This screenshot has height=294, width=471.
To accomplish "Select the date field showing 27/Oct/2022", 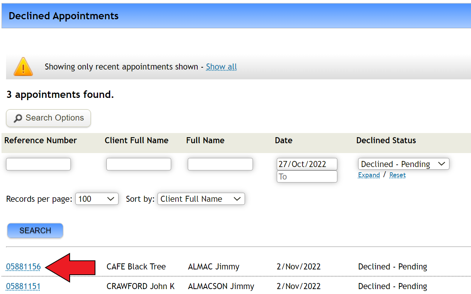I will point(307,164).
